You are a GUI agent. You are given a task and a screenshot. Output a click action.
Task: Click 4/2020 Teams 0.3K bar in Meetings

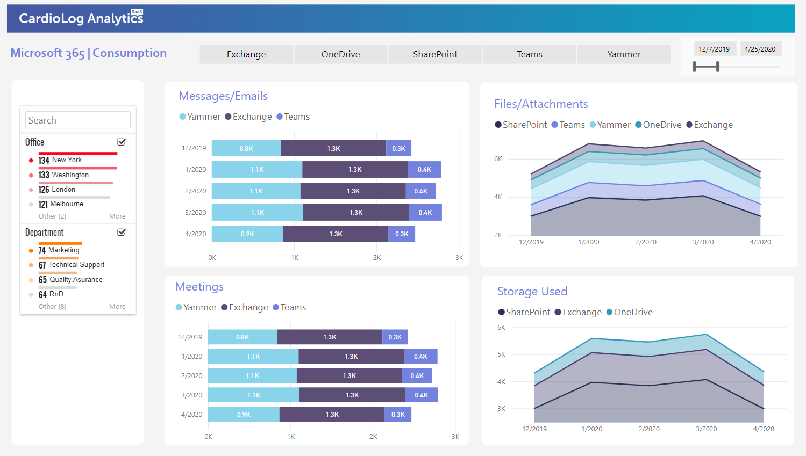click(398, 415)
